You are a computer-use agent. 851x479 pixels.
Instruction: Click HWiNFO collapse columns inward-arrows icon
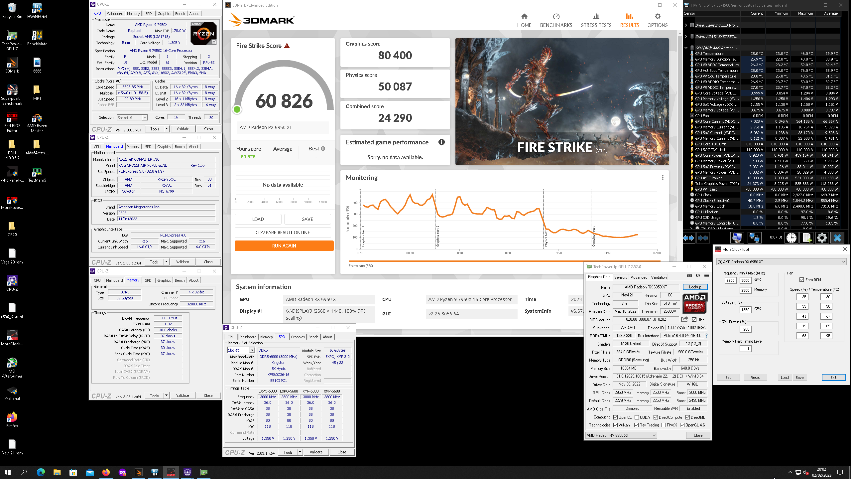pos(703,238)
